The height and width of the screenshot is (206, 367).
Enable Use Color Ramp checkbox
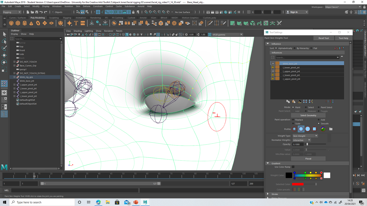coord(293,167)
